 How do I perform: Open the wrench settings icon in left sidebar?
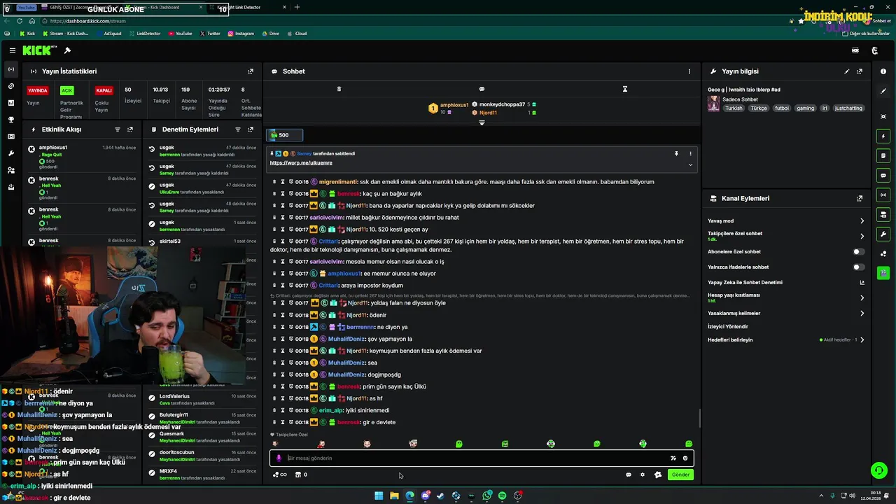click(10, 153)
